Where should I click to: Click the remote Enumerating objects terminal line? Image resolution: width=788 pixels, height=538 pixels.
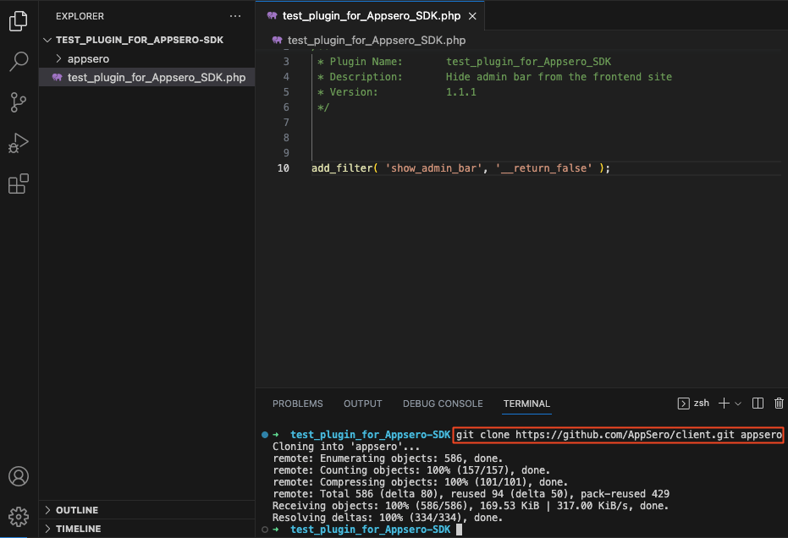pos(388,458)
